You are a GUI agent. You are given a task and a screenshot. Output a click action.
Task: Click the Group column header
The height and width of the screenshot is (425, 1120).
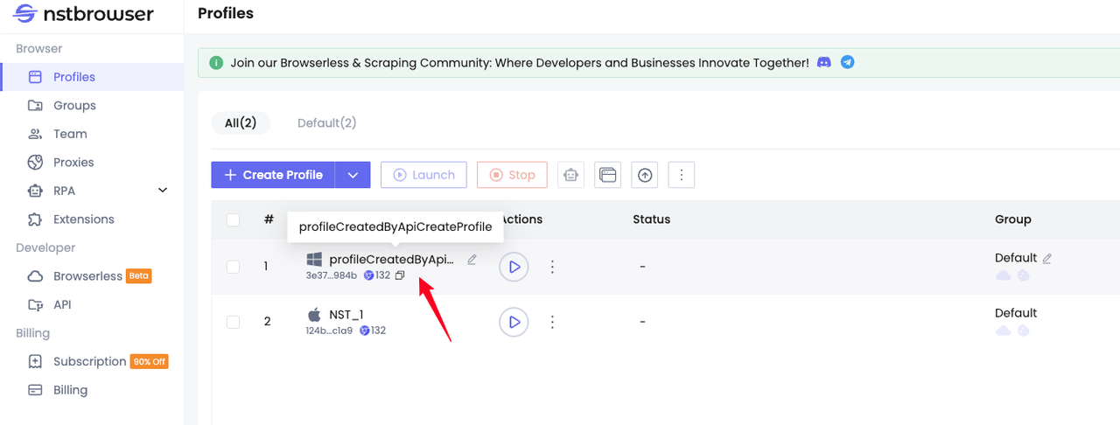tap(1013, 219)
